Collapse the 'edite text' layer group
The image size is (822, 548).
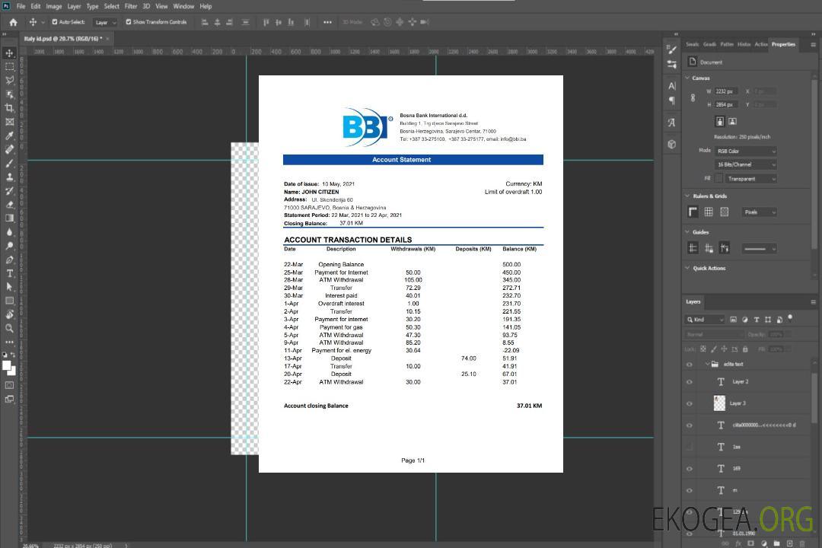707,364
